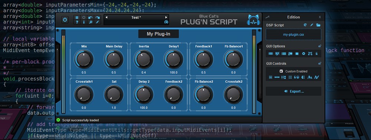Open a DSP script with the folder icon

(x=318, y=25)
